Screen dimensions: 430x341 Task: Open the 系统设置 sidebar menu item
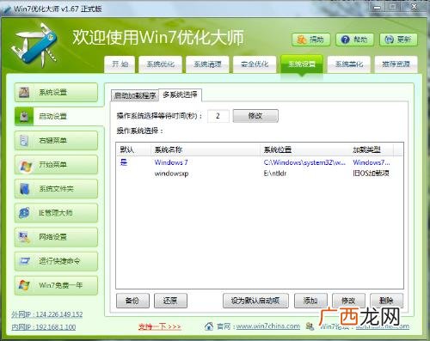pyautogui.click(x=56, y=92)
